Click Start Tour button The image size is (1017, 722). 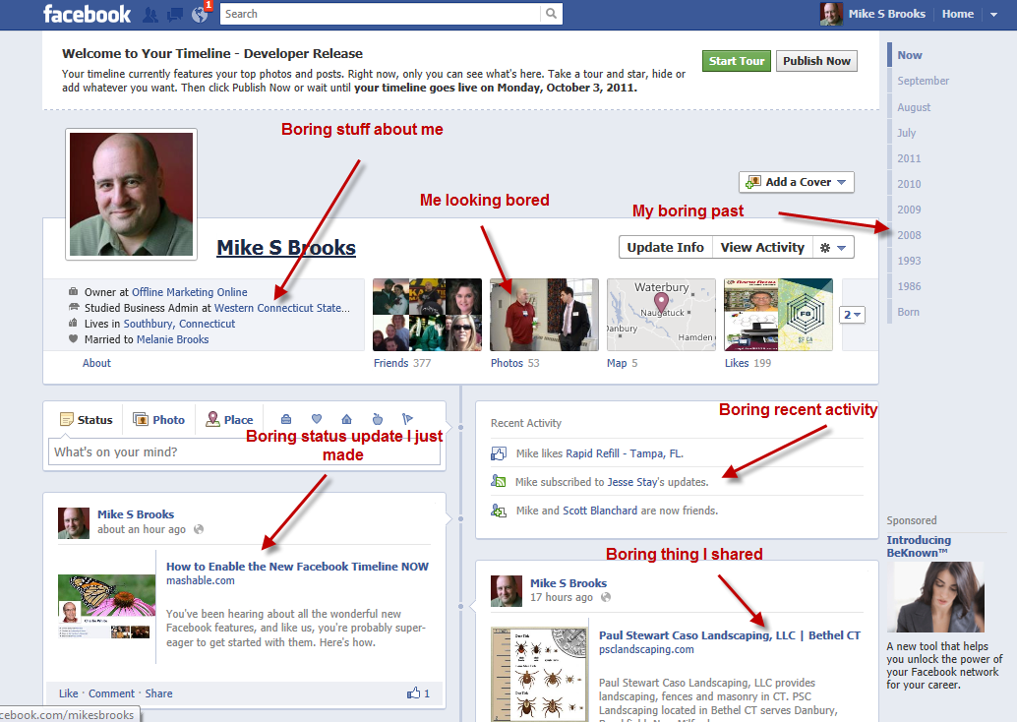coord(736,61)
